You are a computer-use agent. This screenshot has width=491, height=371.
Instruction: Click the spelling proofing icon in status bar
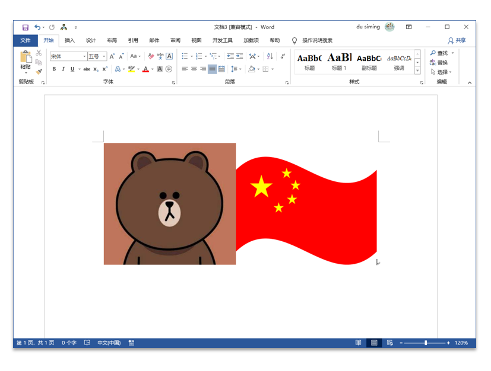click(87, 343)
